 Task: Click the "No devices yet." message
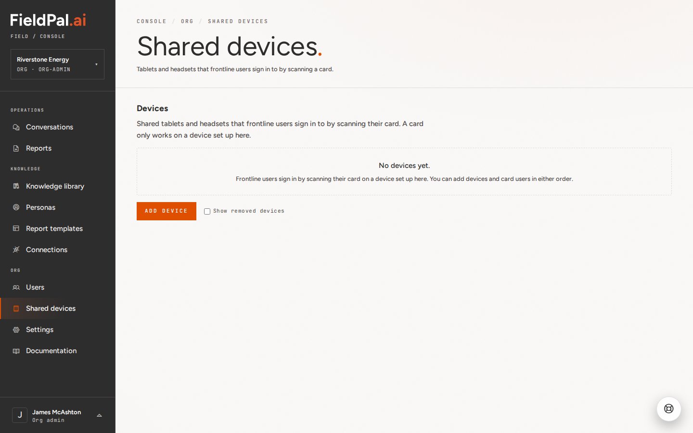[x=404, y=166]
